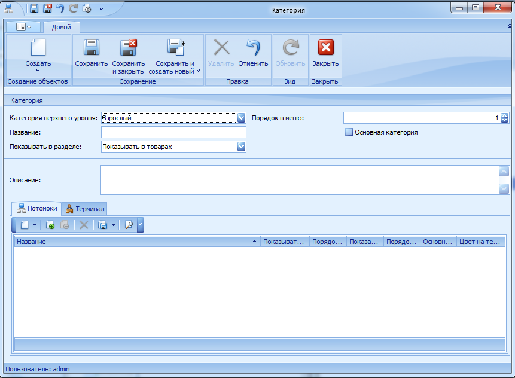Click the Создать ribbon button
Screen dimensions: 515x378
coord(38,56)
